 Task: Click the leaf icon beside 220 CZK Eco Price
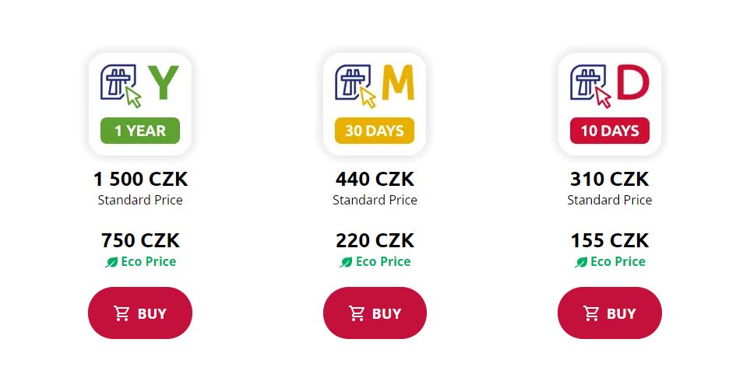(346, 263)
